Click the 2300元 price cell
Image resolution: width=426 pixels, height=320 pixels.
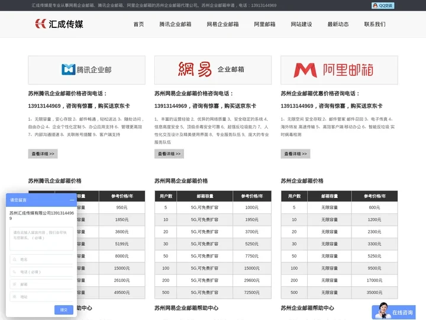pyautogui.click(x=375, y=232)
